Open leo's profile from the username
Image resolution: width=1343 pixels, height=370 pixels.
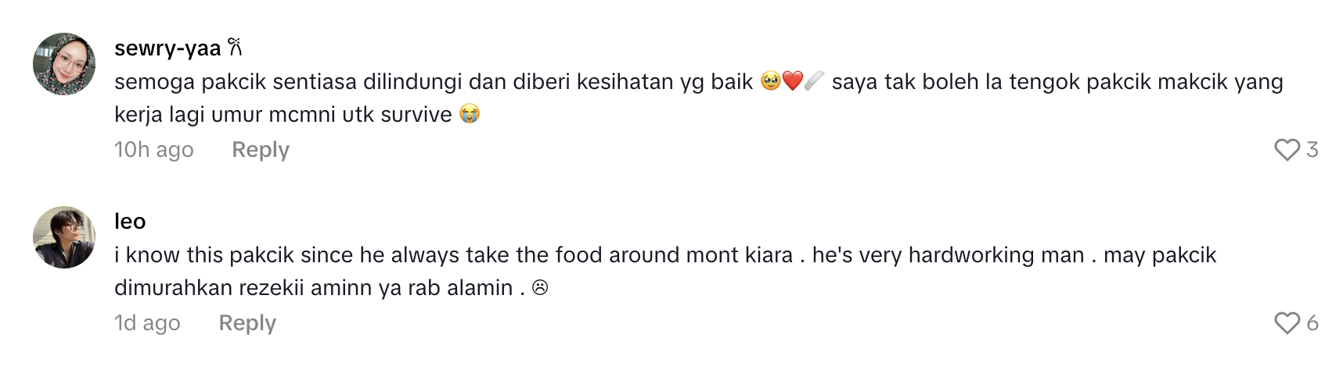point(130,222)
